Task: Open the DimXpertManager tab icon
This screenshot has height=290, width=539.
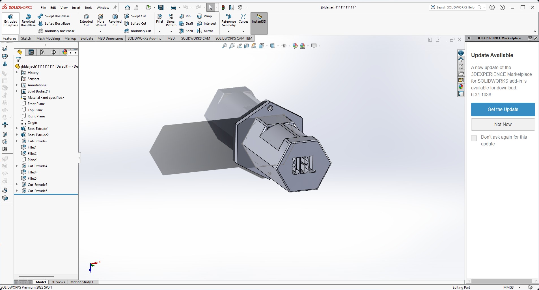Action: coord(54,52)
